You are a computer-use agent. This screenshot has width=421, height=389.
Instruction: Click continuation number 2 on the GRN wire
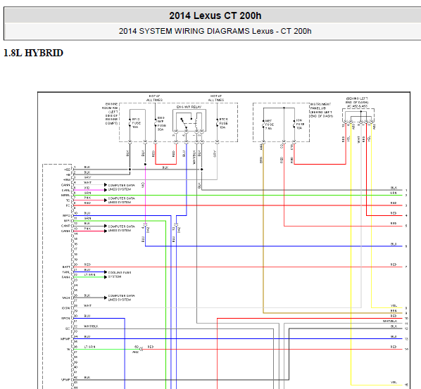(x=406, y=196)
